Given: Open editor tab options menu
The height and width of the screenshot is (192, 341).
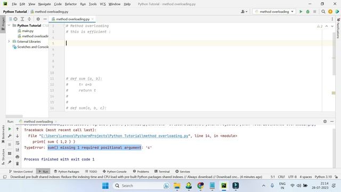Looking at the screenshot, I should tap(332, 19).
